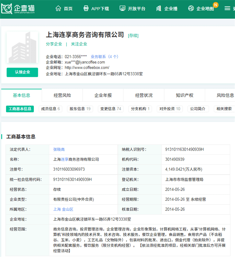Jump to 相关搜索 section
The width and height of the screenshot is (235, 257).
point(224,109)
